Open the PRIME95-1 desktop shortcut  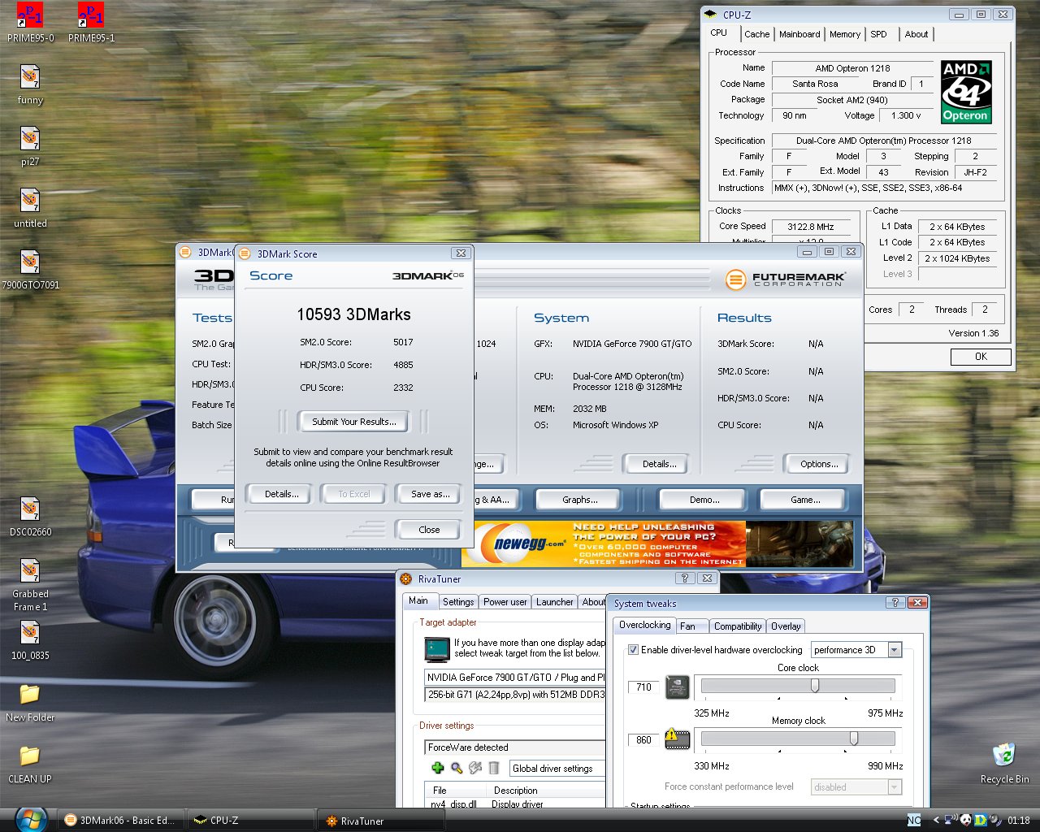[91, 22]
